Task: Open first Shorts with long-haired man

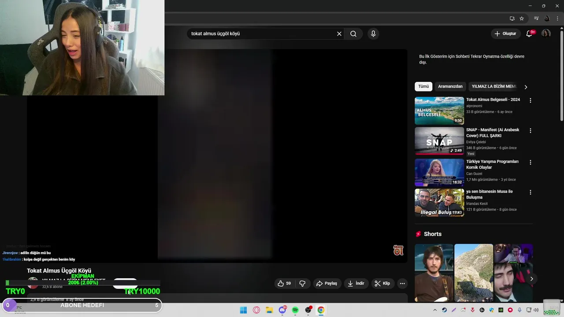Action: click(434, 273)
